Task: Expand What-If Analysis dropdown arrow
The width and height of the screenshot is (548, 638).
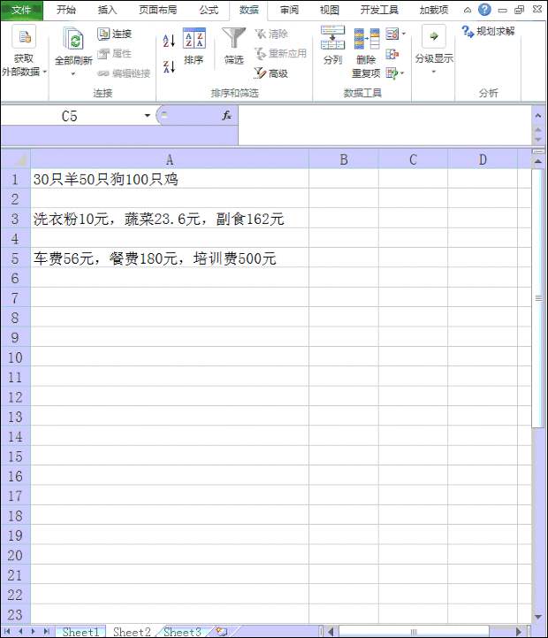Action: click(402, 73)
